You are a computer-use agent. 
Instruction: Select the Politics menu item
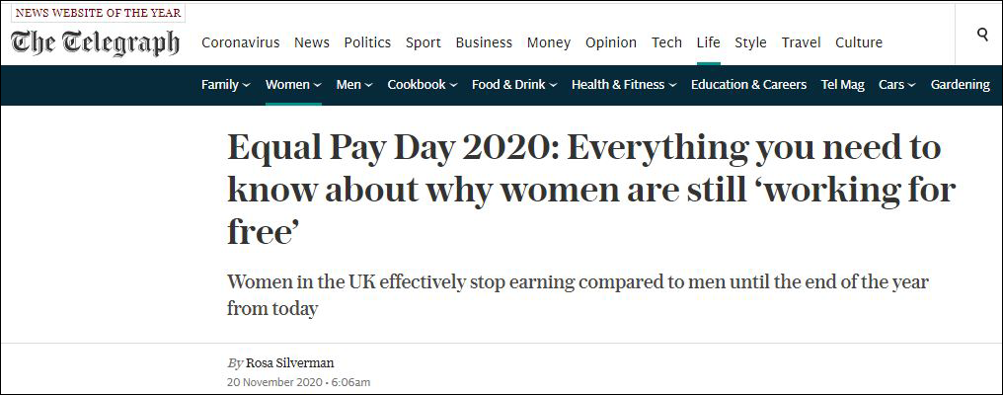367,42
